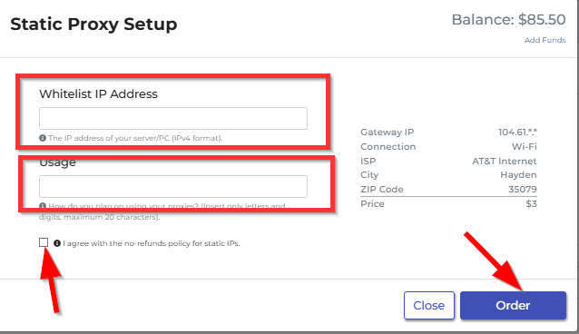Click the Usage field label
The width and height of the screenshot is (579, 334).
pos(57,162)
